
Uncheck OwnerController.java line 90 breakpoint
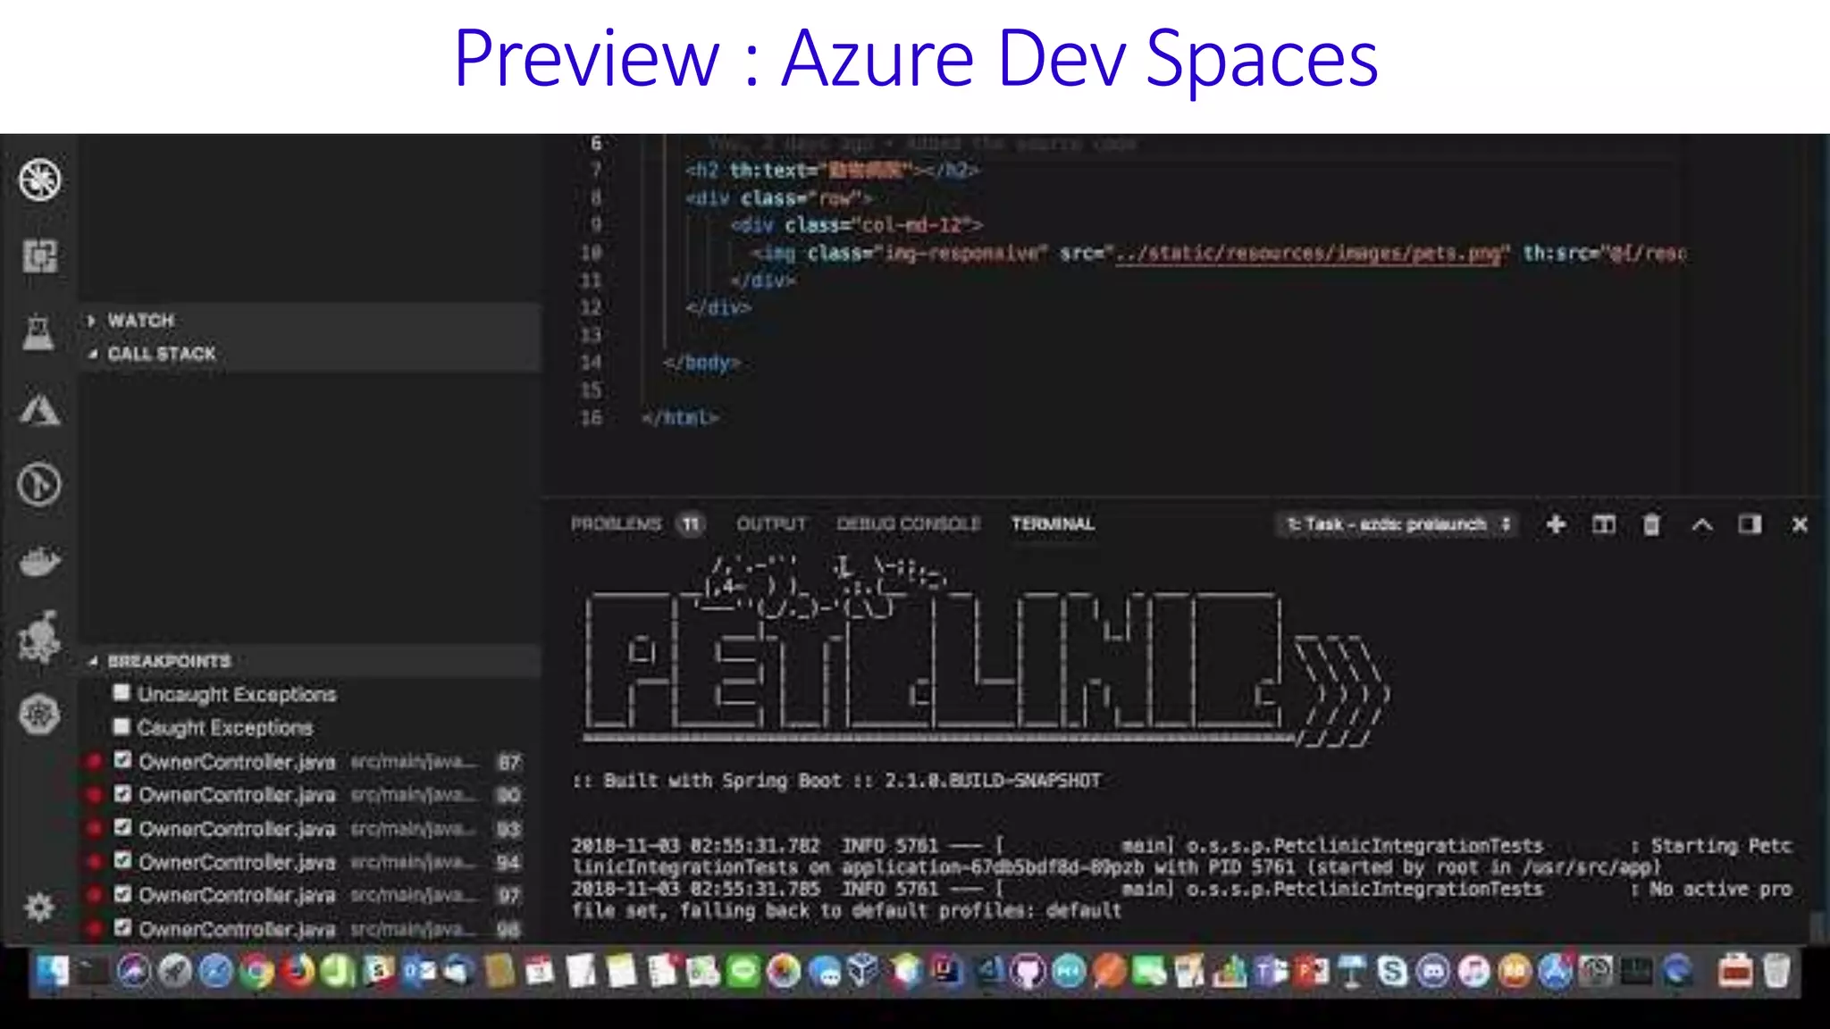122,794
